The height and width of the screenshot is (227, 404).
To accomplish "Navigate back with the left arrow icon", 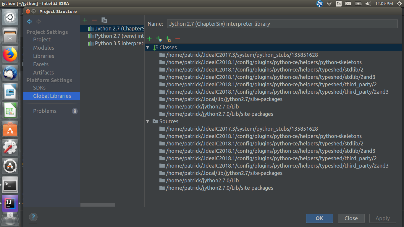I will [x=29, y=21].
